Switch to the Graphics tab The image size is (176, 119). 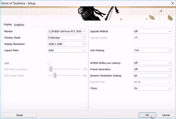coord(19,25)
